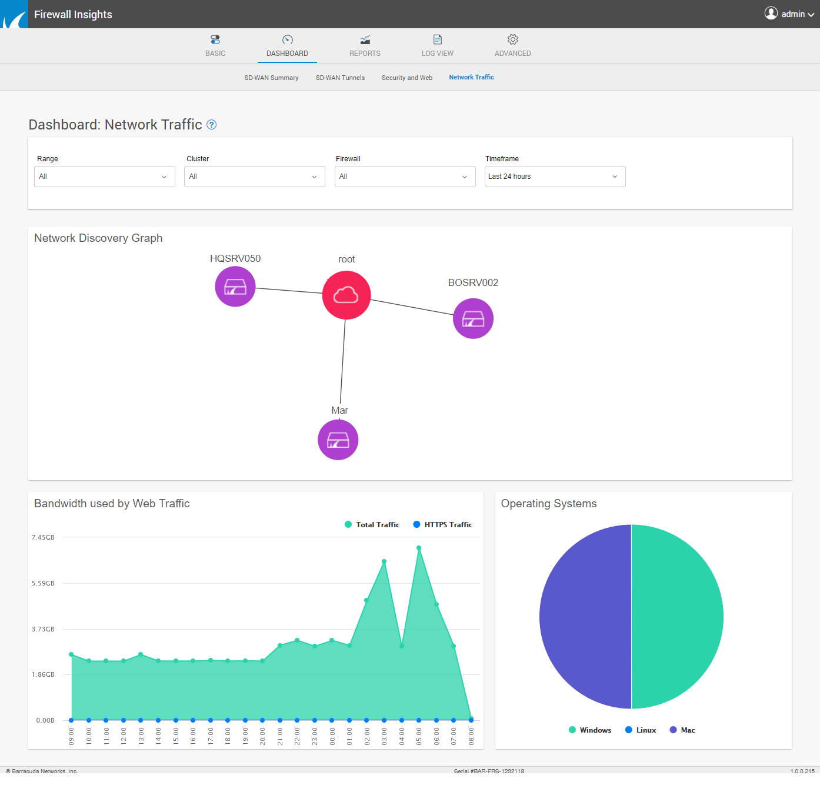Select the Network Traffic sub-tab
This screenshot has height=785, width=820.
pos(472,77)
